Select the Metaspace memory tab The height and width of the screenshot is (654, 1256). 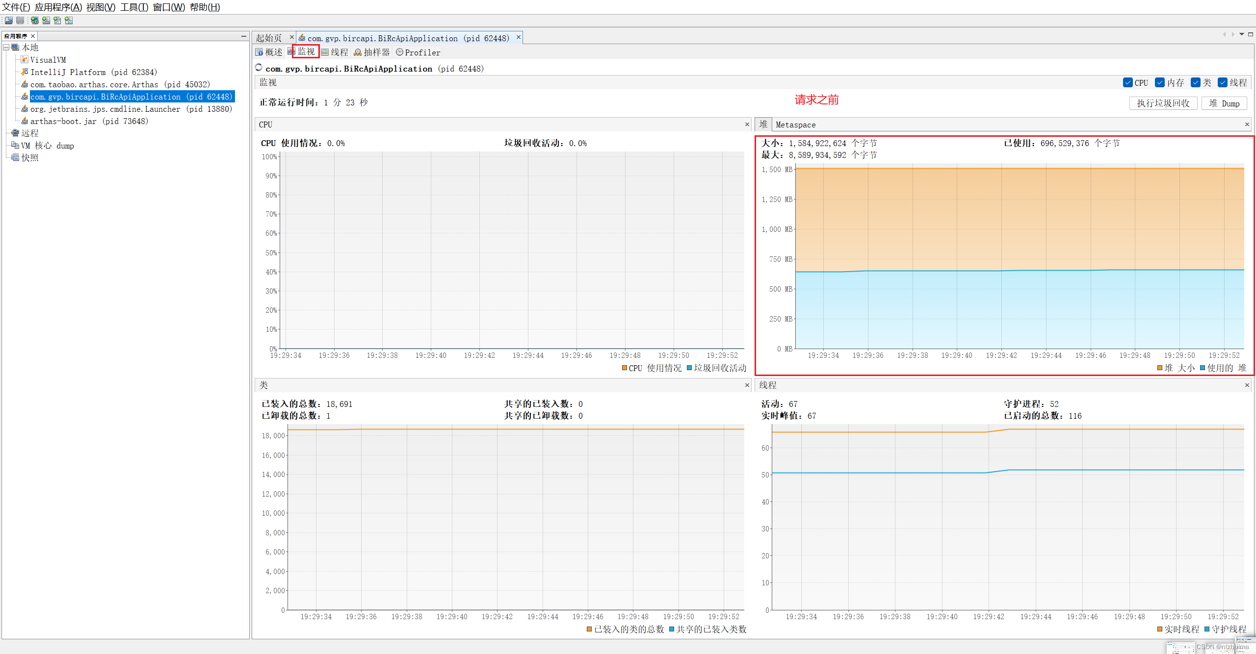[x=795, y=125]
